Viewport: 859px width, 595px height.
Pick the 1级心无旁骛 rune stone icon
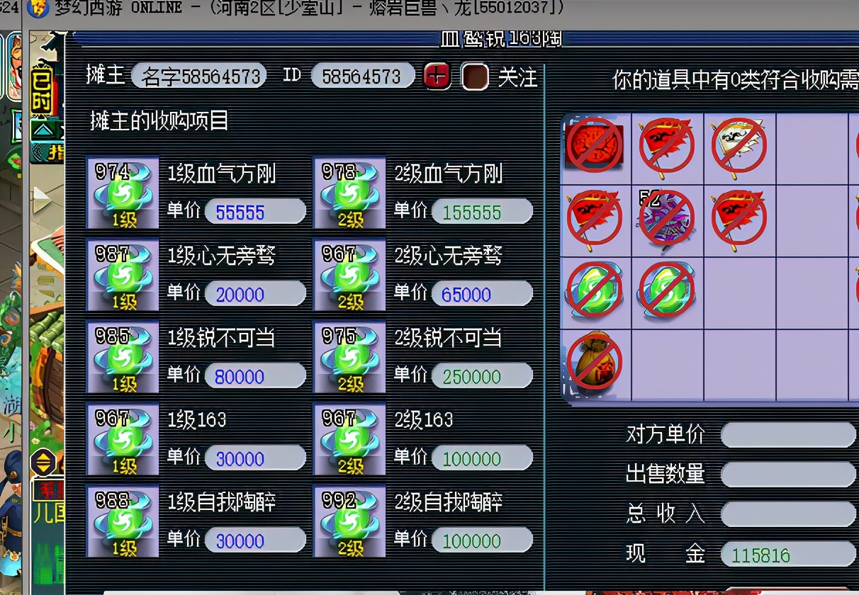click(122, 276)
